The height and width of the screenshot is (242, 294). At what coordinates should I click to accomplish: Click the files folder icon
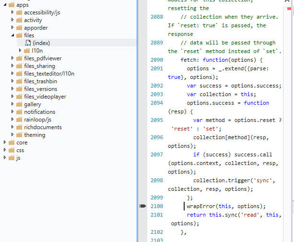click(19, 35)
